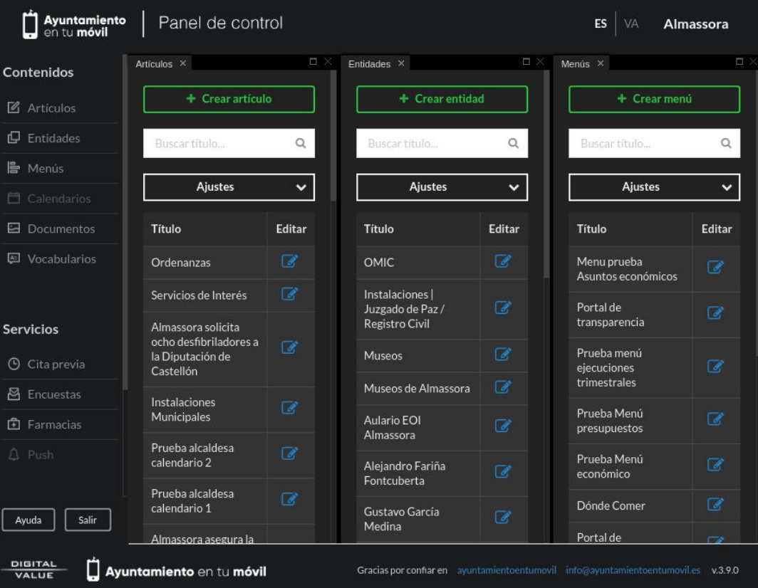Screen dimensions: 758x588
Task: Select ES language option
Action: tap(601, 24)
